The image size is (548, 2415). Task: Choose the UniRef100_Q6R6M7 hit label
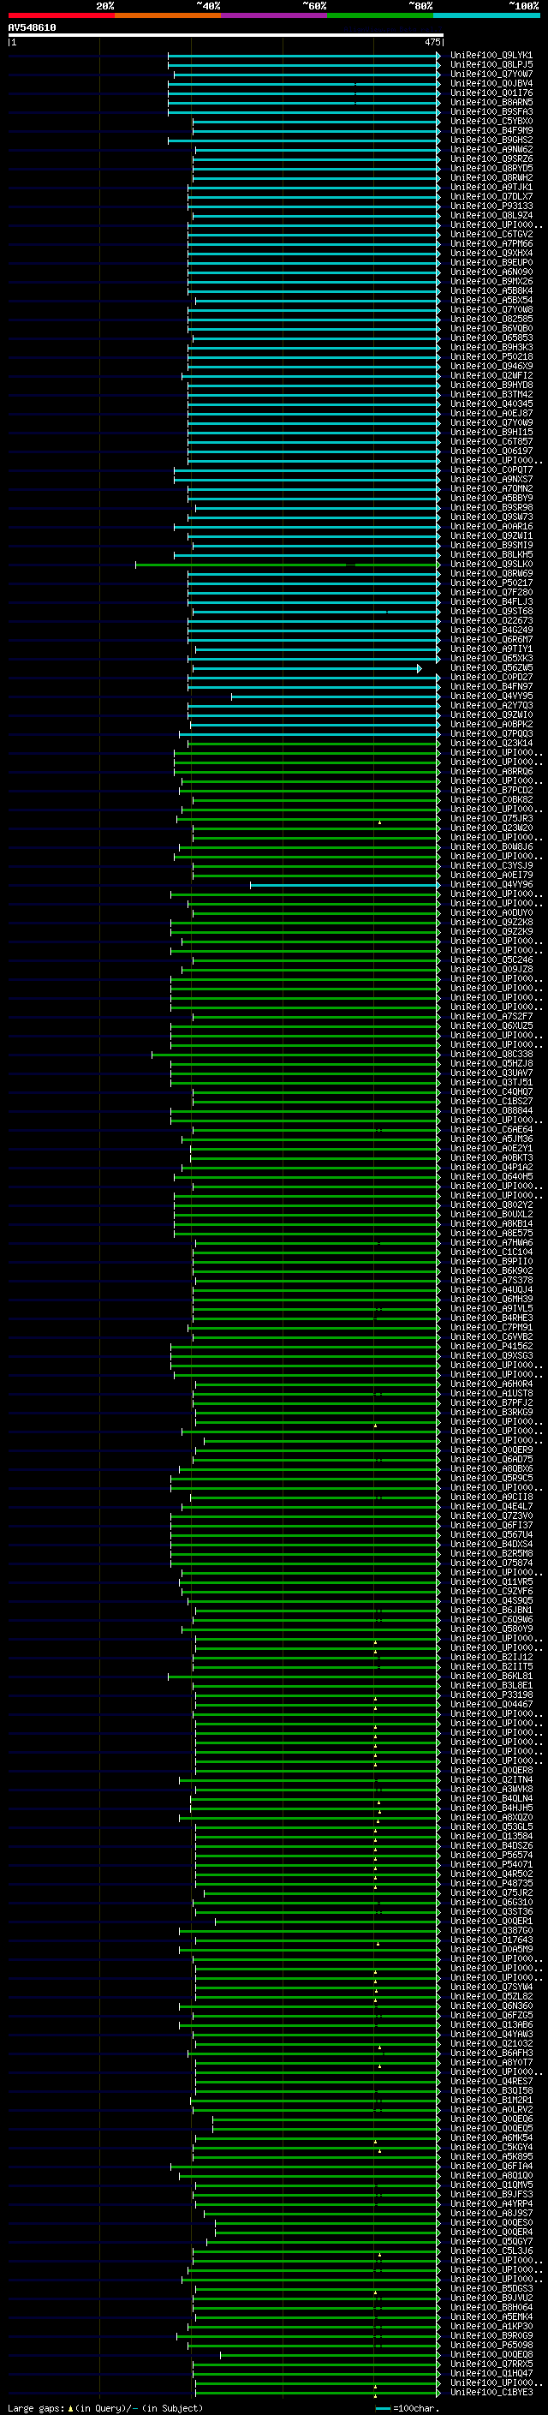(x=491, y=640)
